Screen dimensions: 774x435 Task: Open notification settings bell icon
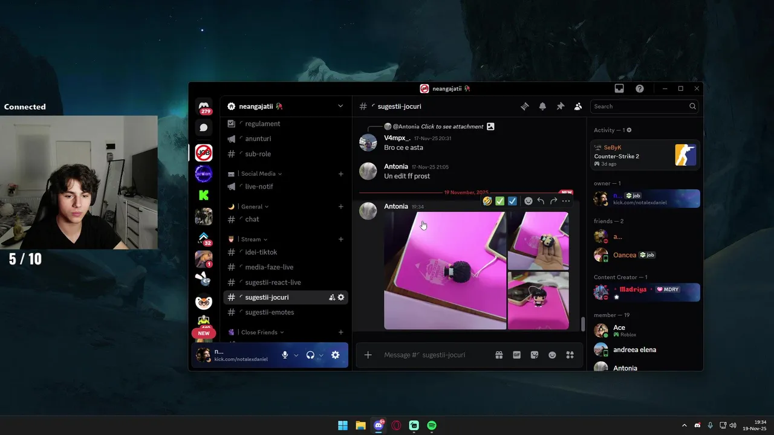(542, 106)
